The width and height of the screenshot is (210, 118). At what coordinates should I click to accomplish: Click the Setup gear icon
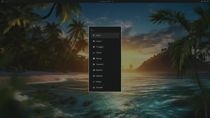tap(94, 58)
